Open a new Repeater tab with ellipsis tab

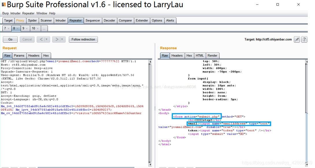pyautogui.click(x=44, y=29)
